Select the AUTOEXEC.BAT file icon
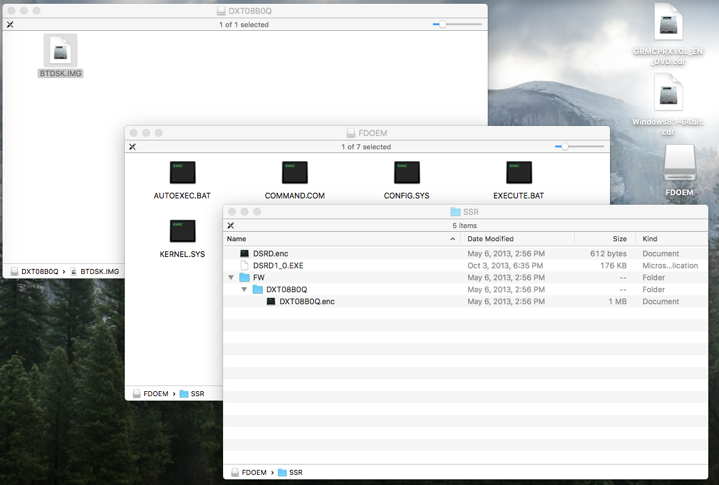This screenshot has height=485, width=719. pos(183,173)
